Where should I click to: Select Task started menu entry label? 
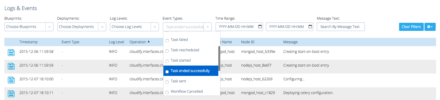click(x=181, y=60)
